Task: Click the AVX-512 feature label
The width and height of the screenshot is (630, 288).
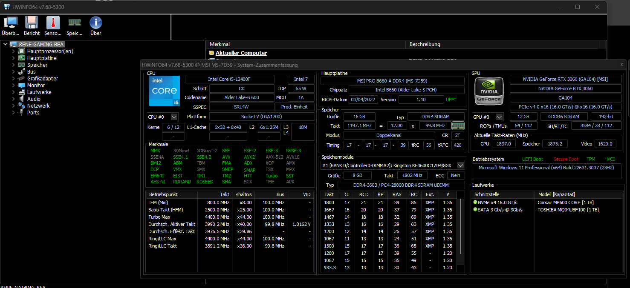Action: coord(274,157)
